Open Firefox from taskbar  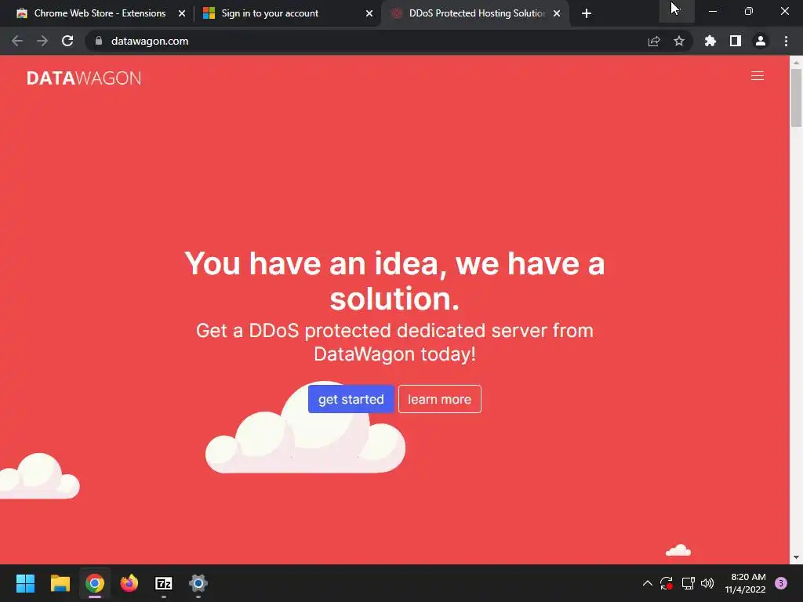point(129,583)
